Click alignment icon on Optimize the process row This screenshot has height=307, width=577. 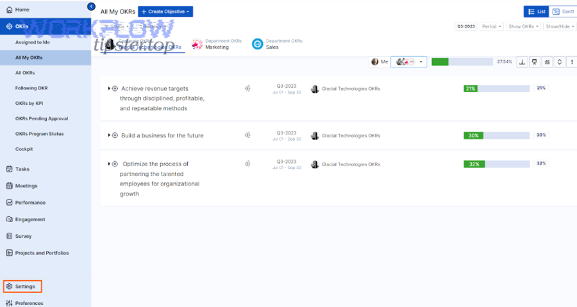(247, 164)
